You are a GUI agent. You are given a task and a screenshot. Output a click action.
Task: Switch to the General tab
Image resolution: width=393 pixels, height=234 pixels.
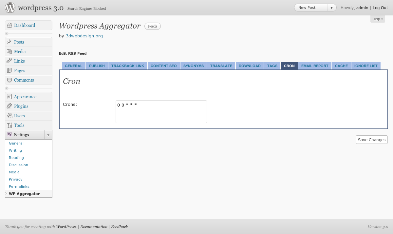click(74, 66)
